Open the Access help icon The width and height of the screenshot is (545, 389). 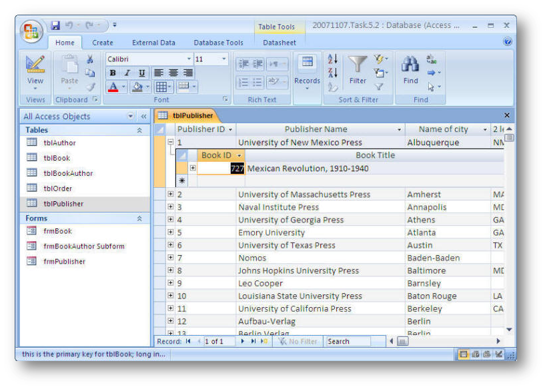pos(508,42)
